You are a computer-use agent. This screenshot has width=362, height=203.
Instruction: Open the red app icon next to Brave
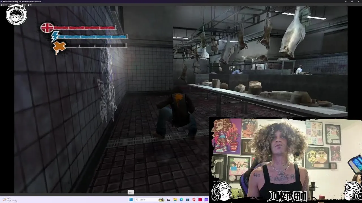pos(200,200)
